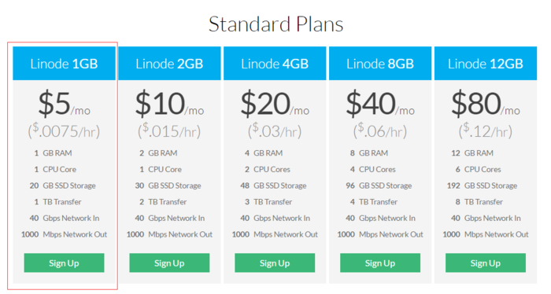Select the Linode 12GB plan header
Viewport: 551px width, 294px height.
pyautogui.click(x=486, y=64)
